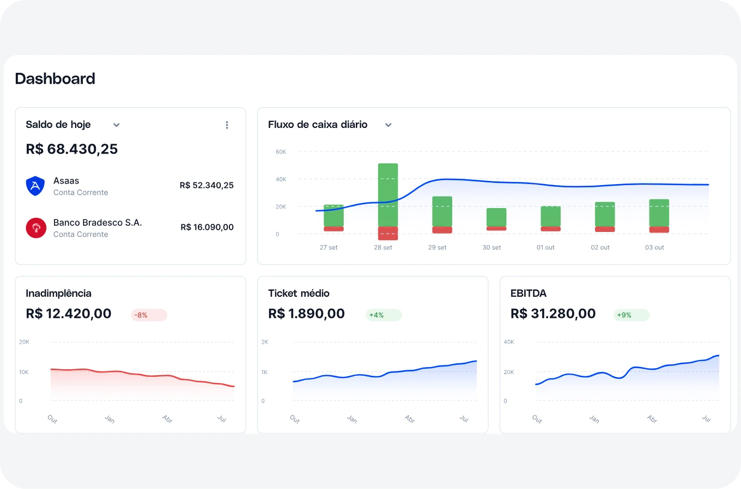Select the R$ 68.430,25 total balance
The height and width of the screenshot is (489, 741).
coord(72,149)
